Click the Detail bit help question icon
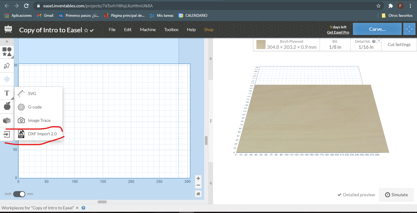Image resolution: width=417 pixels, height=213 pixels. pos(374,41)
